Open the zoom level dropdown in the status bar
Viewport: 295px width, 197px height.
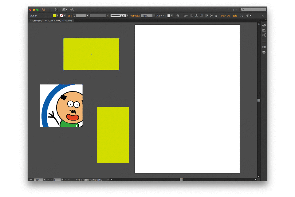(45, 179)
